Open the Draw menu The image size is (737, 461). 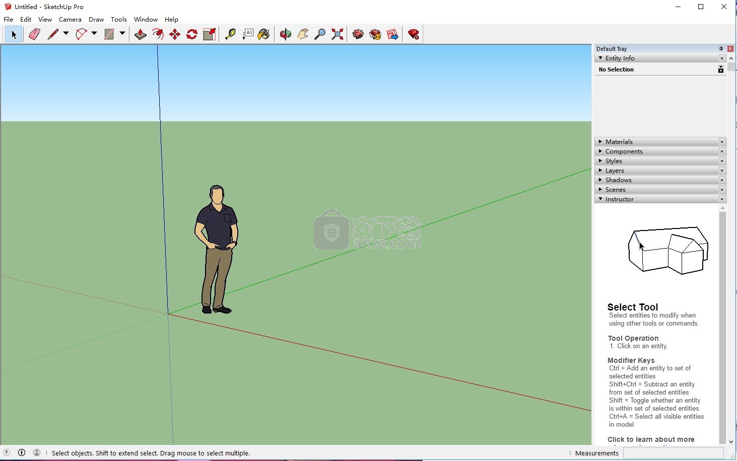coord(96,19)
